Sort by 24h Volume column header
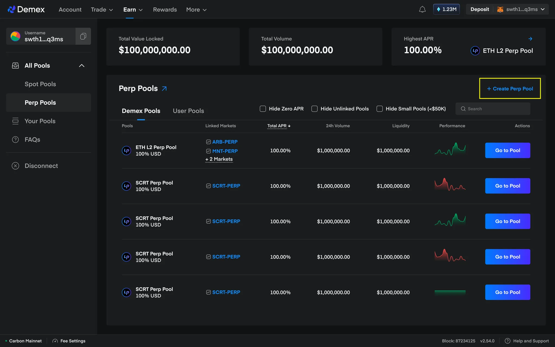 point(338,126)
